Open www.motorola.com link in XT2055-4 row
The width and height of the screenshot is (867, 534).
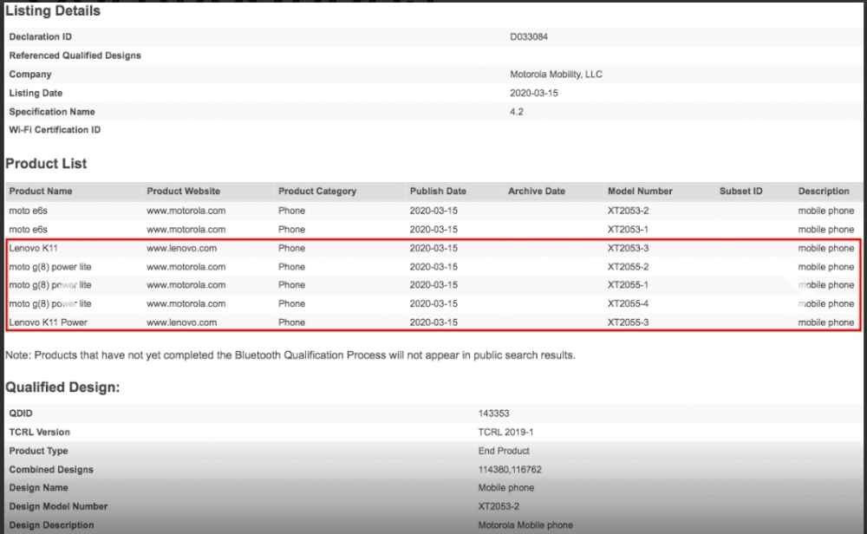[186, 304]
